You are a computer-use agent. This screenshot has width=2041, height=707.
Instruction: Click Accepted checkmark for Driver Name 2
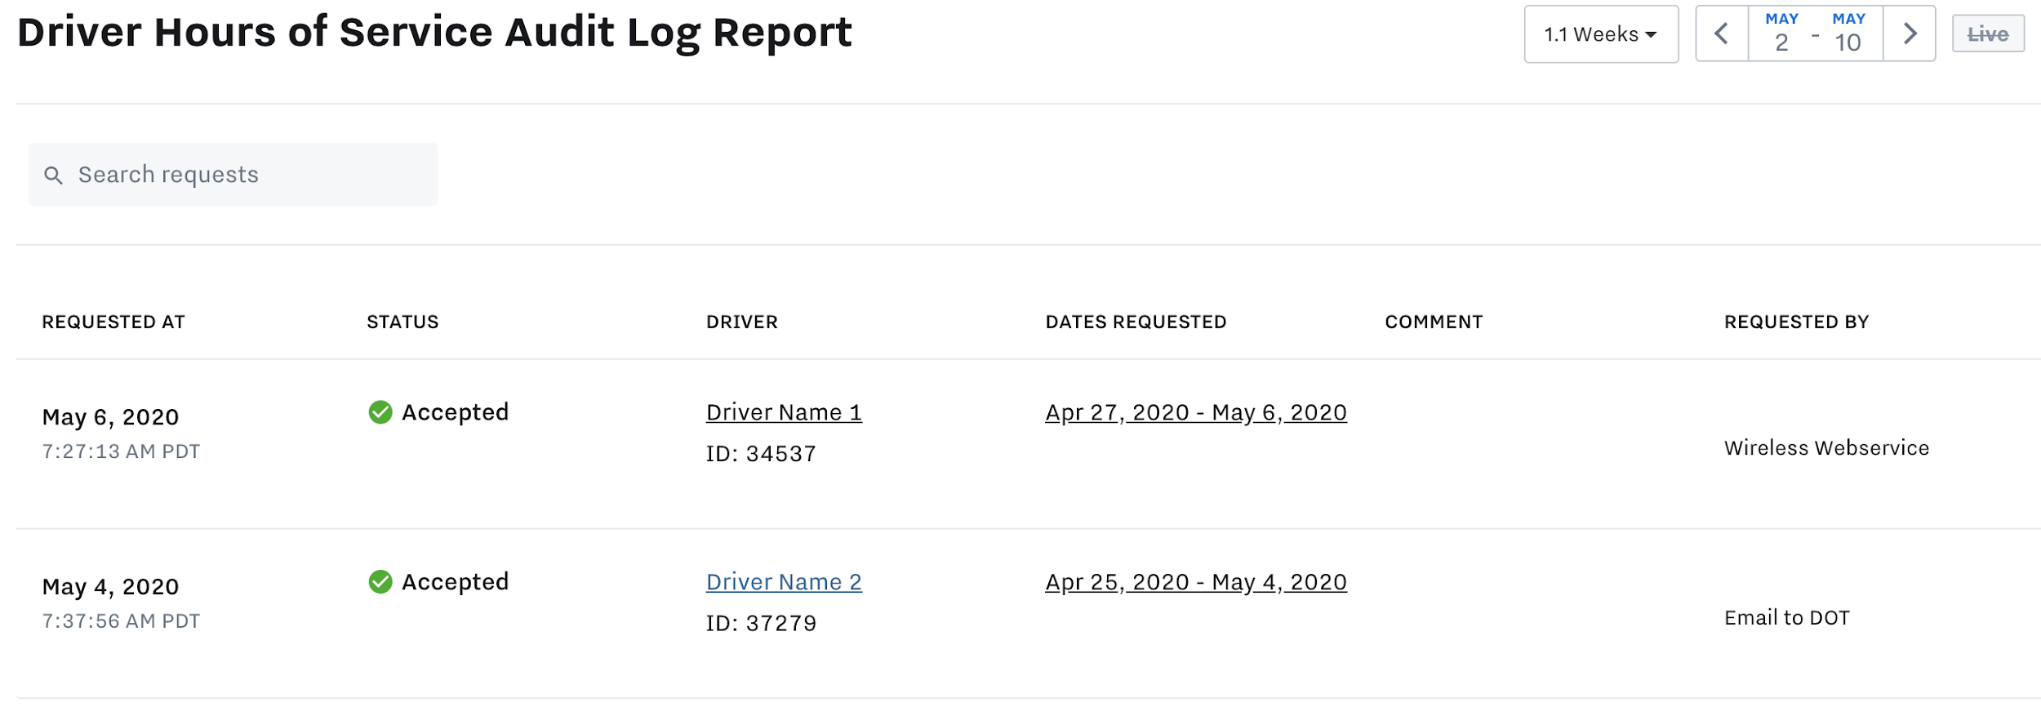(x=380, y=582)
